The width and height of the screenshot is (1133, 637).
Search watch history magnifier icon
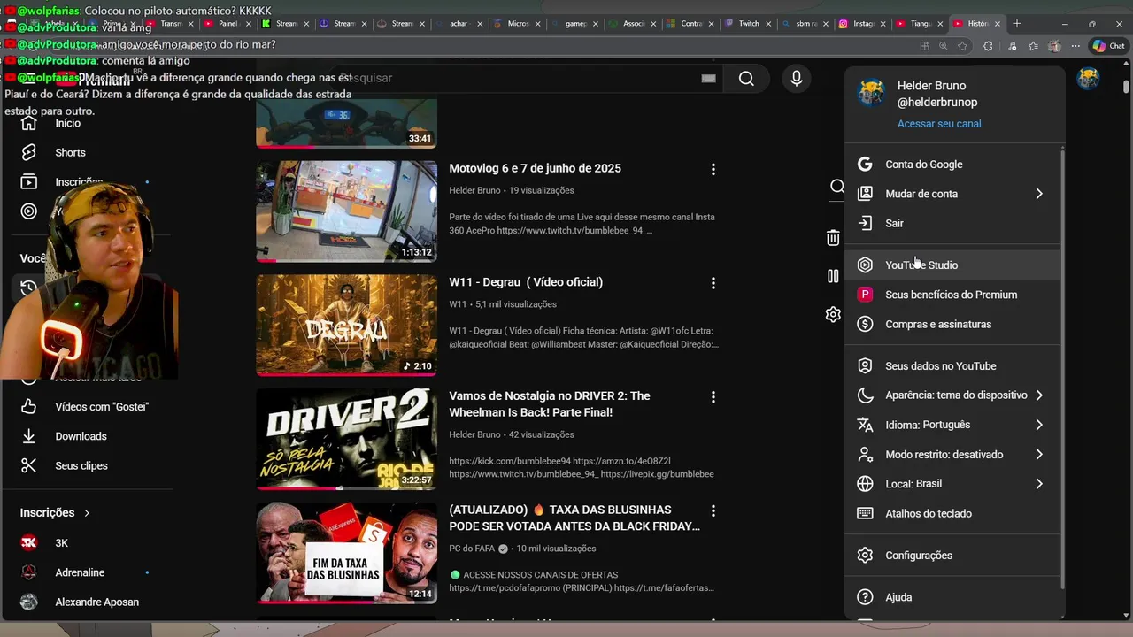(x=836, y=186)
